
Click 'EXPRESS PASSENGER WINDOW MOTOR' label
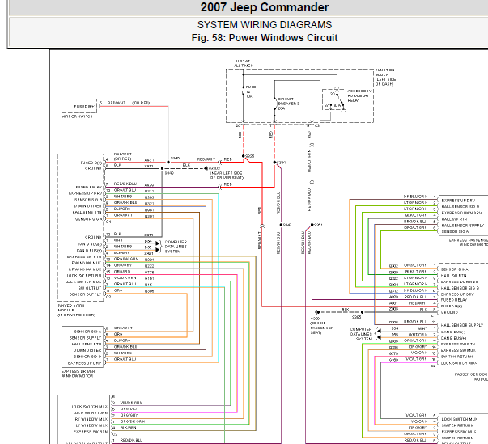468,243
